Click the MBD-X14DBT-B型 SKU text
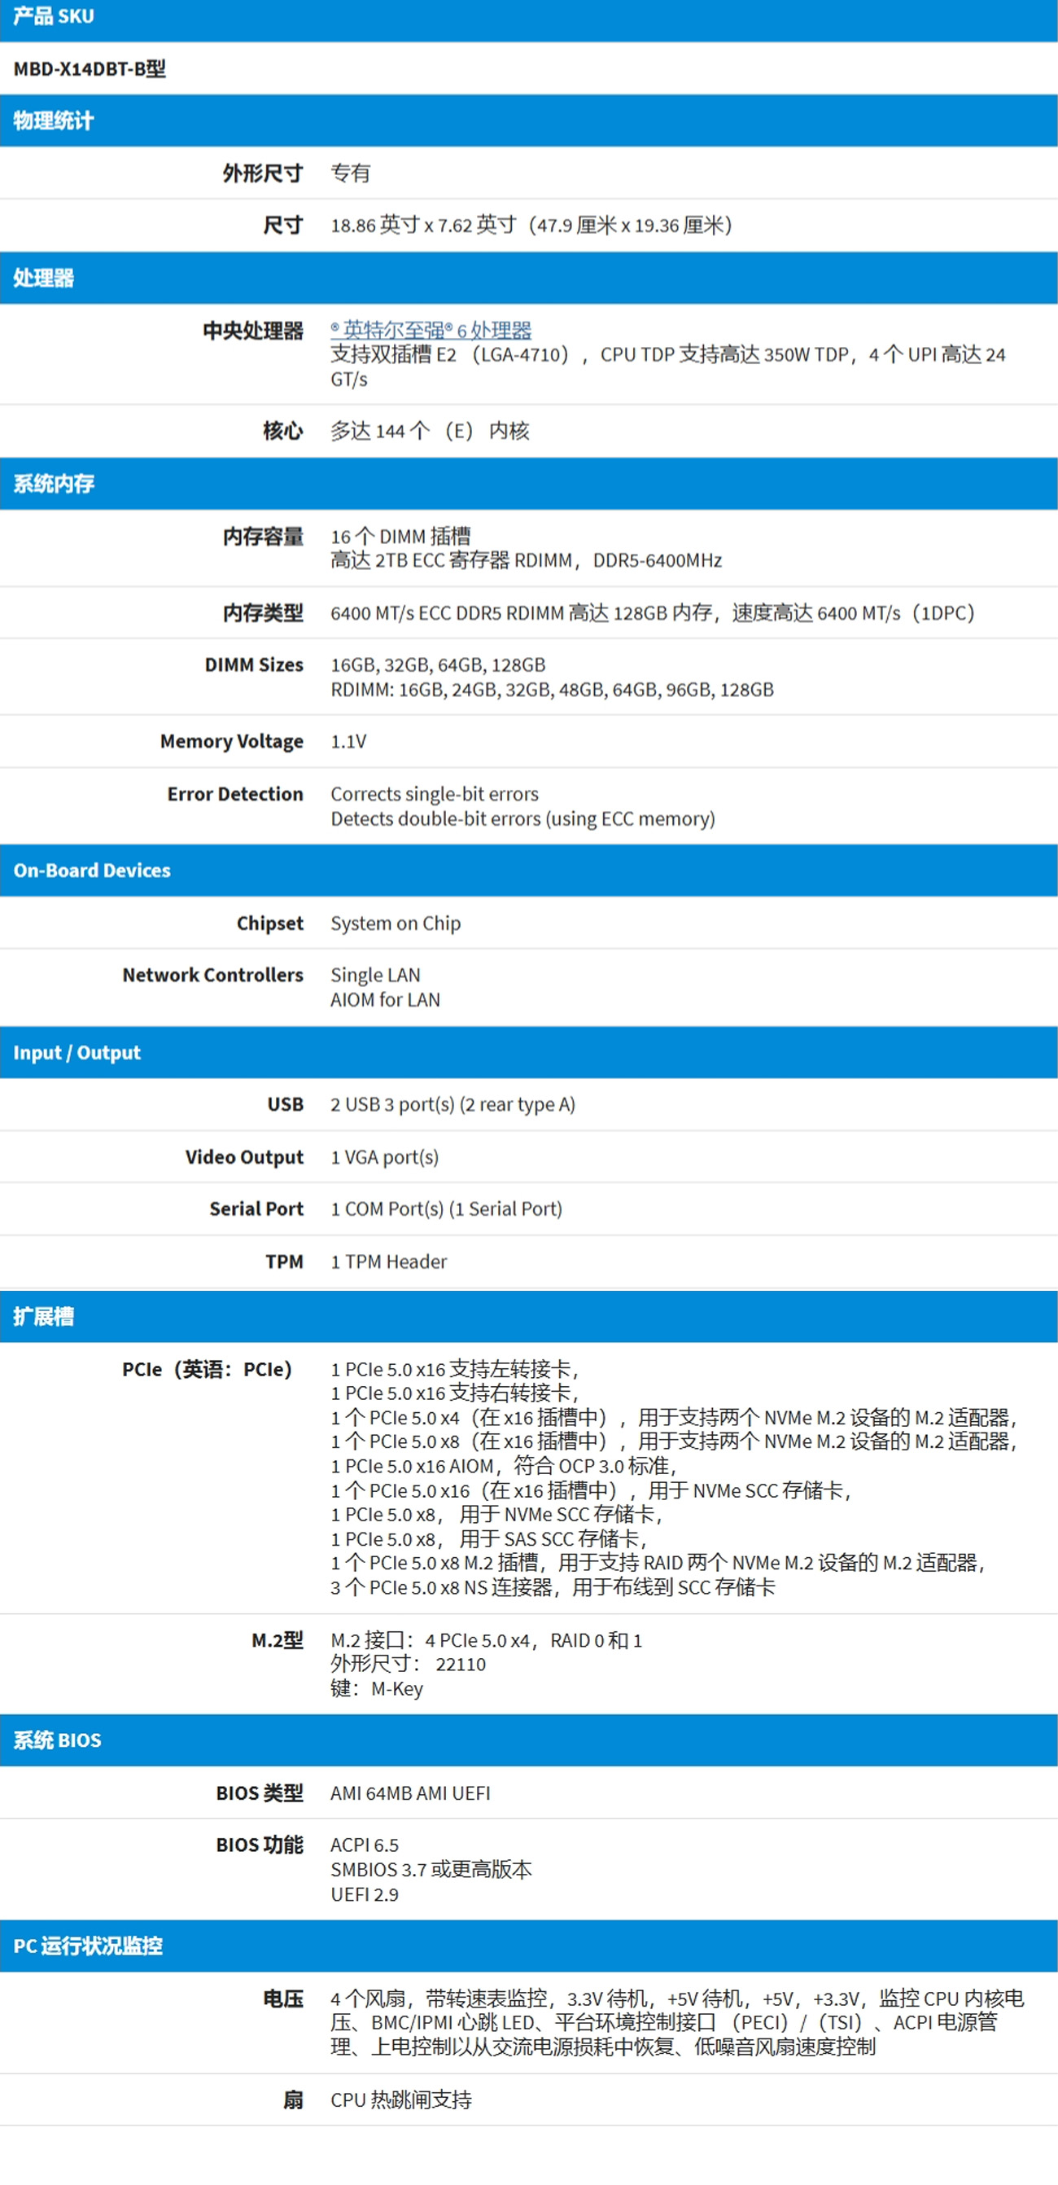Viewport: 1058px width, 2185px height. (x=89, y=68)
